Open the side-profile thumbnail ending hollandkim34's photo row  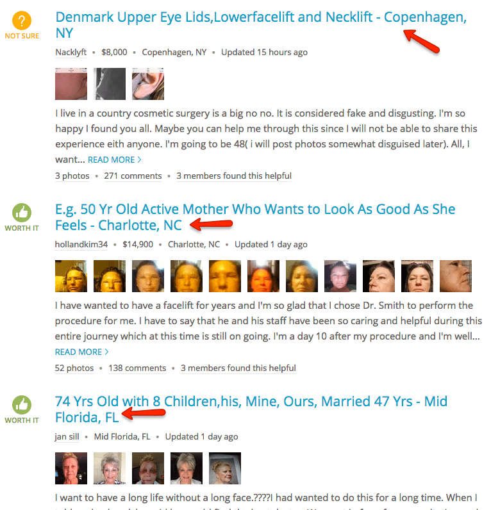(x=456, y=276)
